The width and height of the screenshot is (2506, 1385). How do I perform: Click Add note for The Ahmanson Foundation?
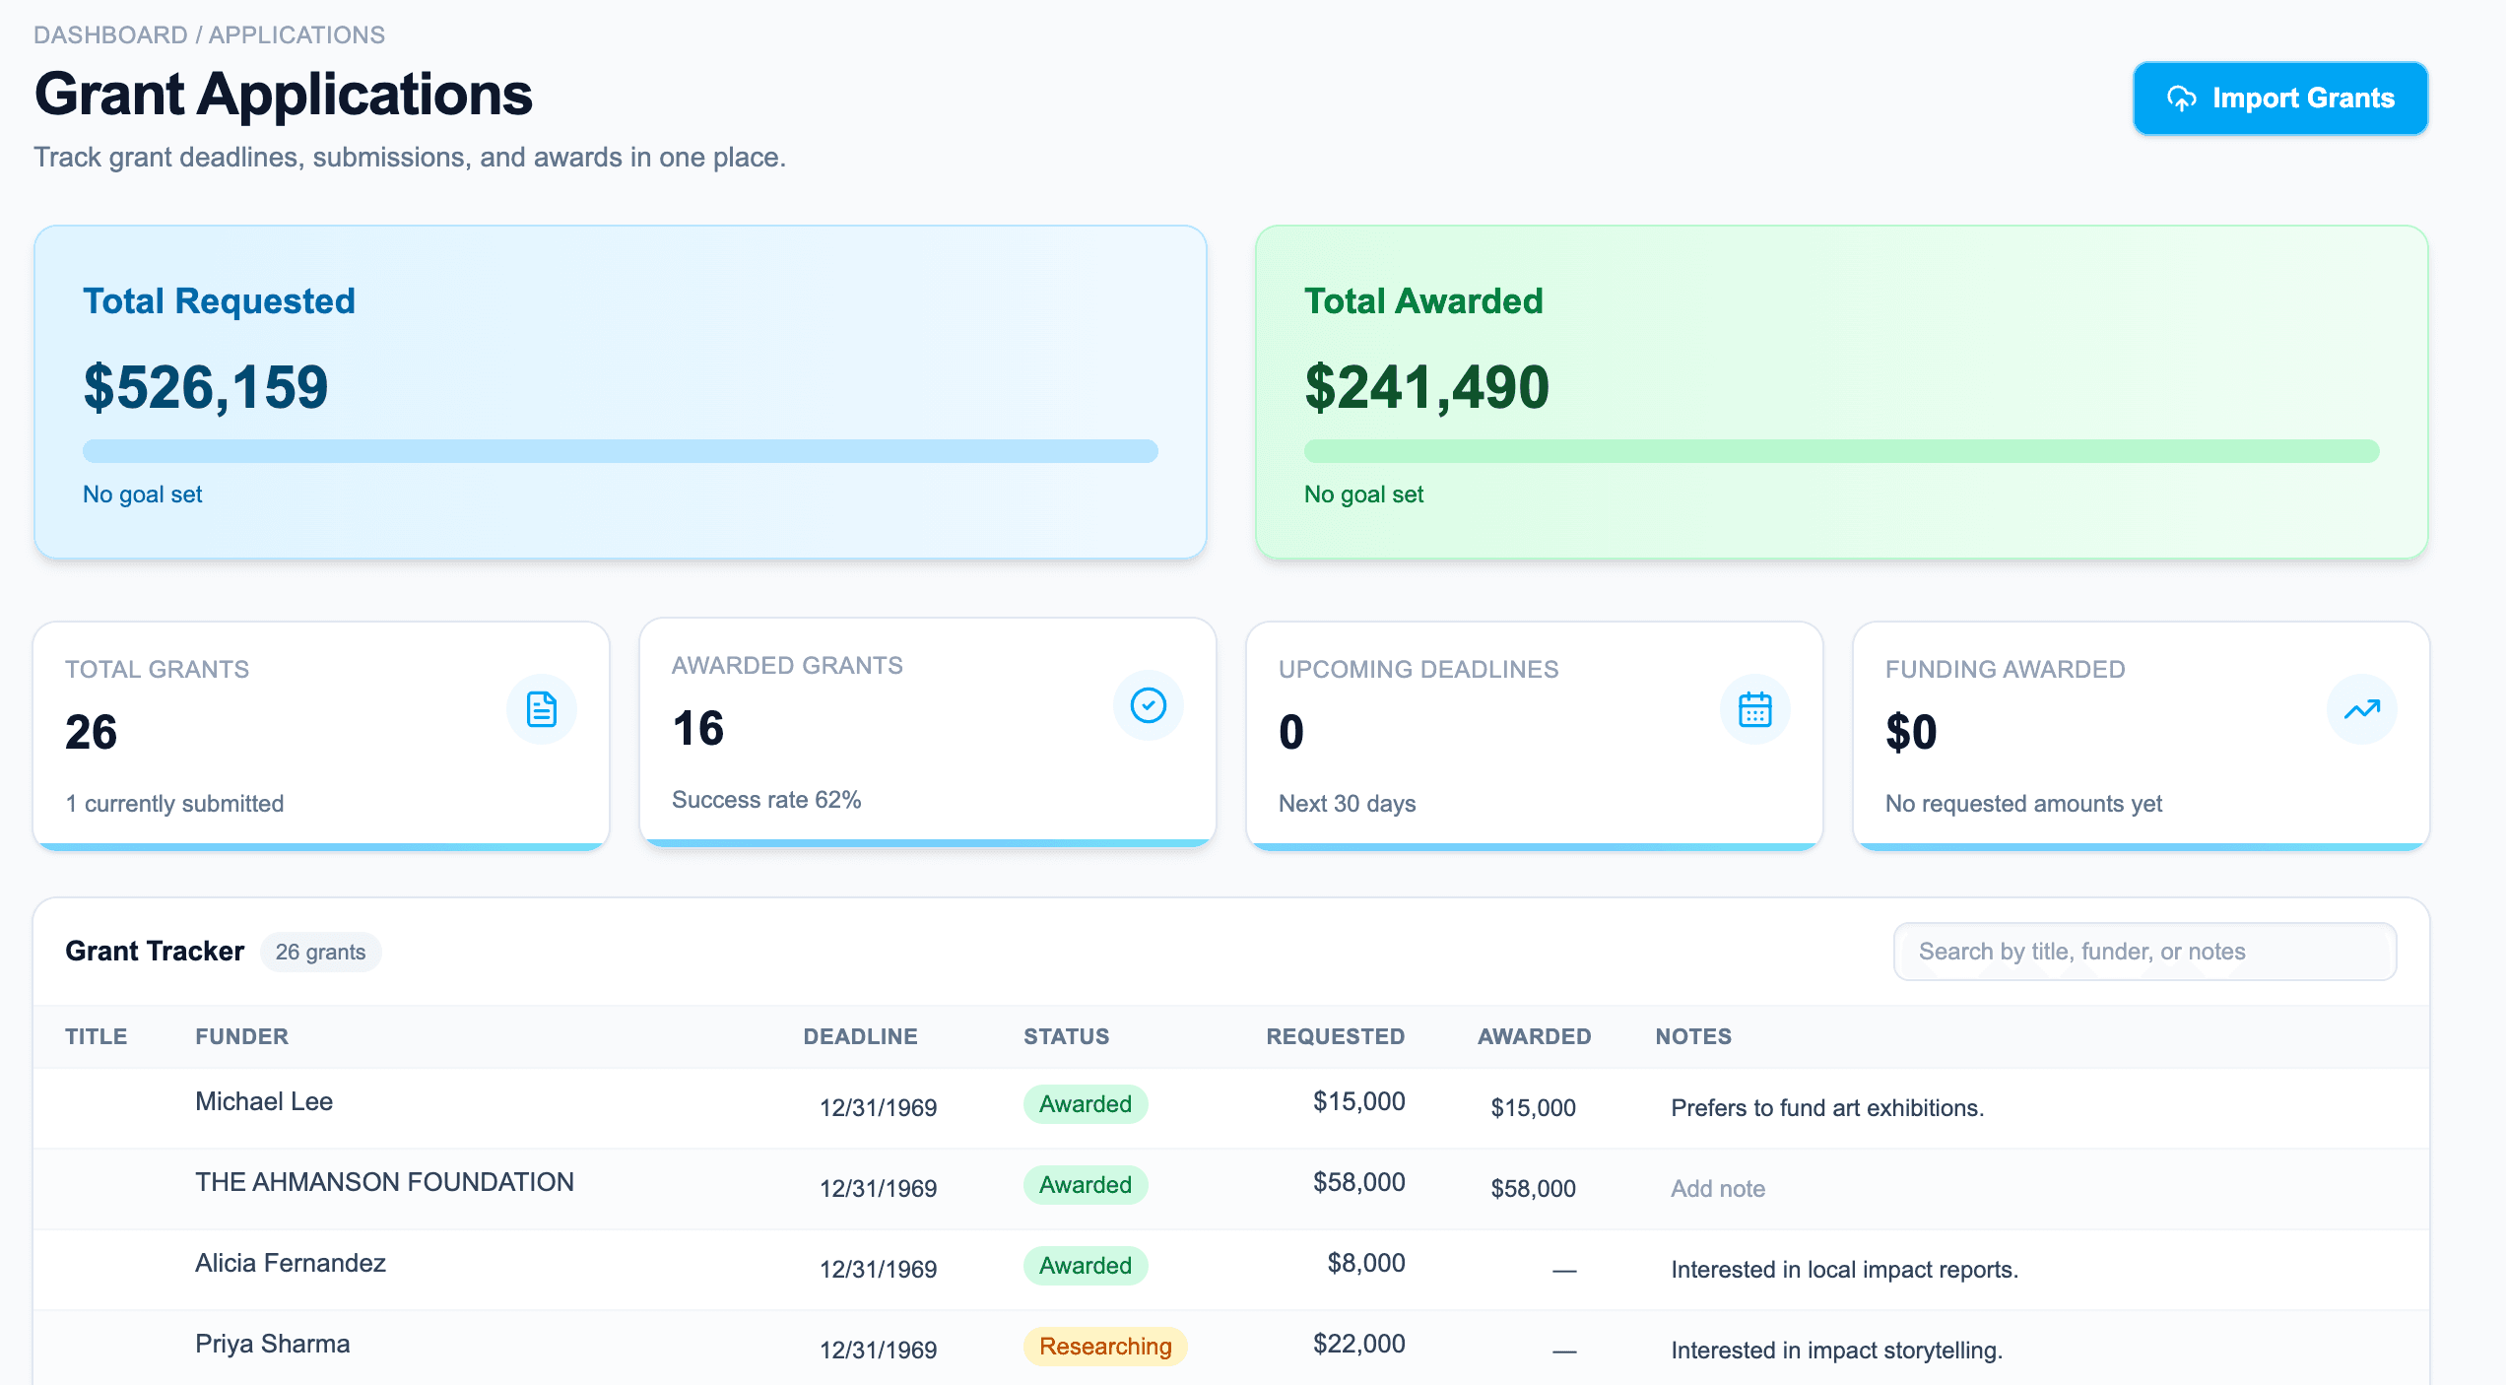(1718, 1189)
